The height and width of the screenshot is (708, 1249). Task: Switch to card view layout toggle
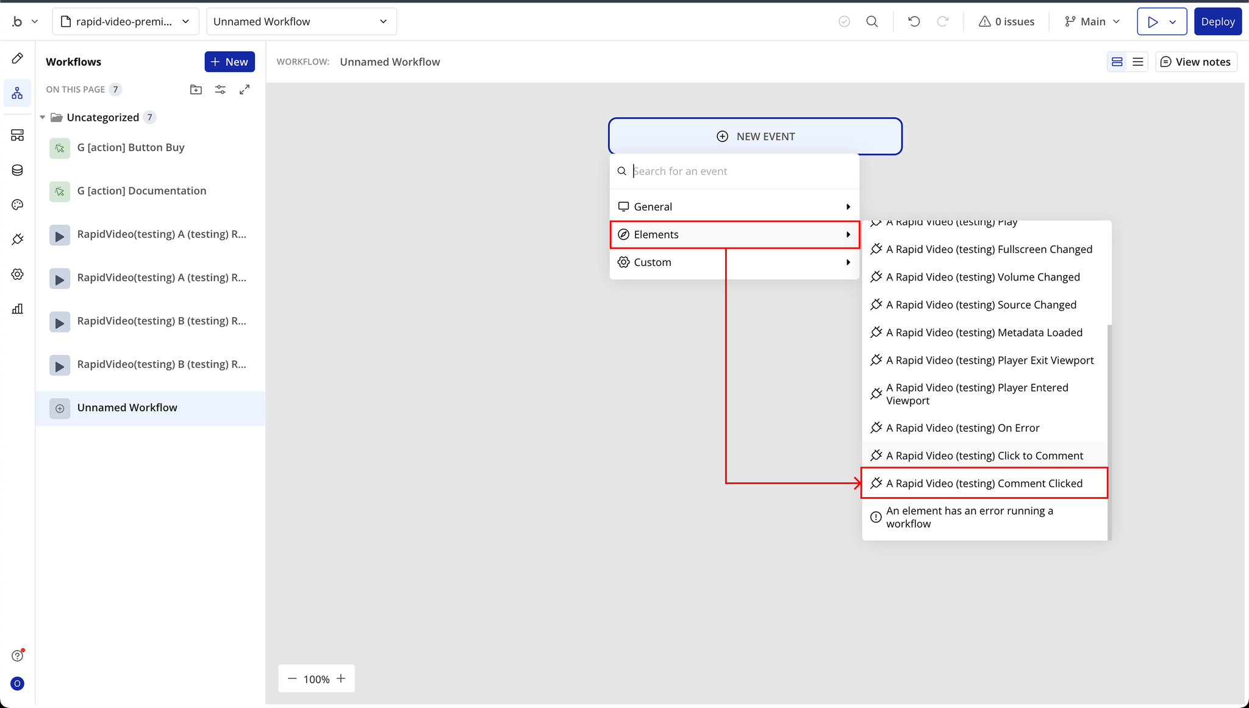click(1117, 62)
